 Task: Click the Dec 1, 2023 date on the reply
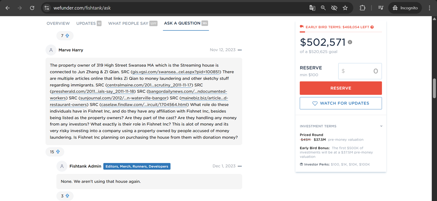point(224,166)
